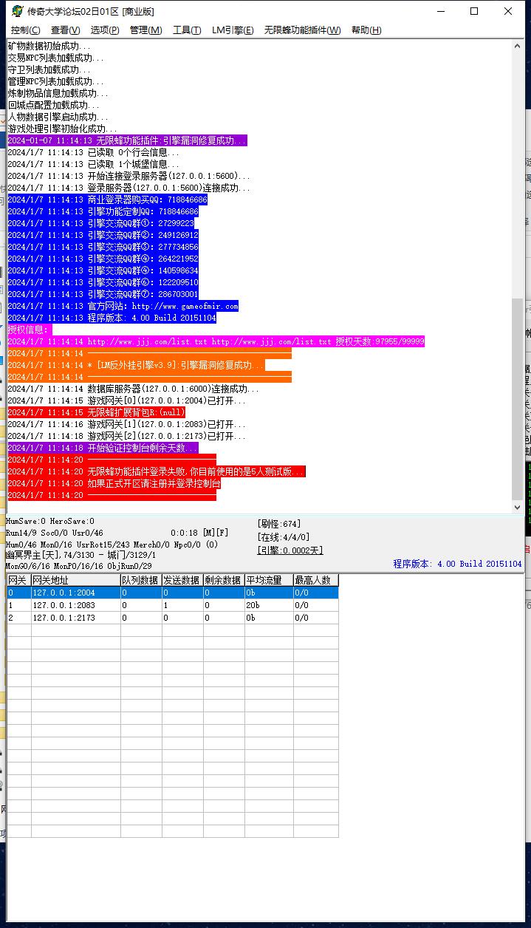Viewport: 531px width, 928px height.
Task: Click the application icon in title bar
Action: click(x=16, y=11)
